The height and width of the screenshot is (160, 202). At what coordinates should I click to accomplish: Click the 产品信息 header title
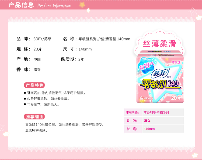click(21, 5)
